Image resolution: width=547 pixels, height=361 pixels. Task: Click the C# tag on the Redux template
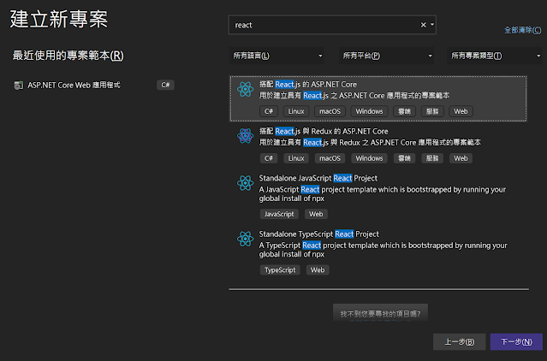click(x=269, y=158)
